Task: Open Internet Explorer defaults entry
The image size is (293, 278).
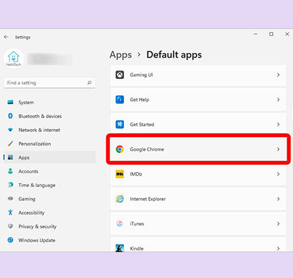Action: pos(198,199)
